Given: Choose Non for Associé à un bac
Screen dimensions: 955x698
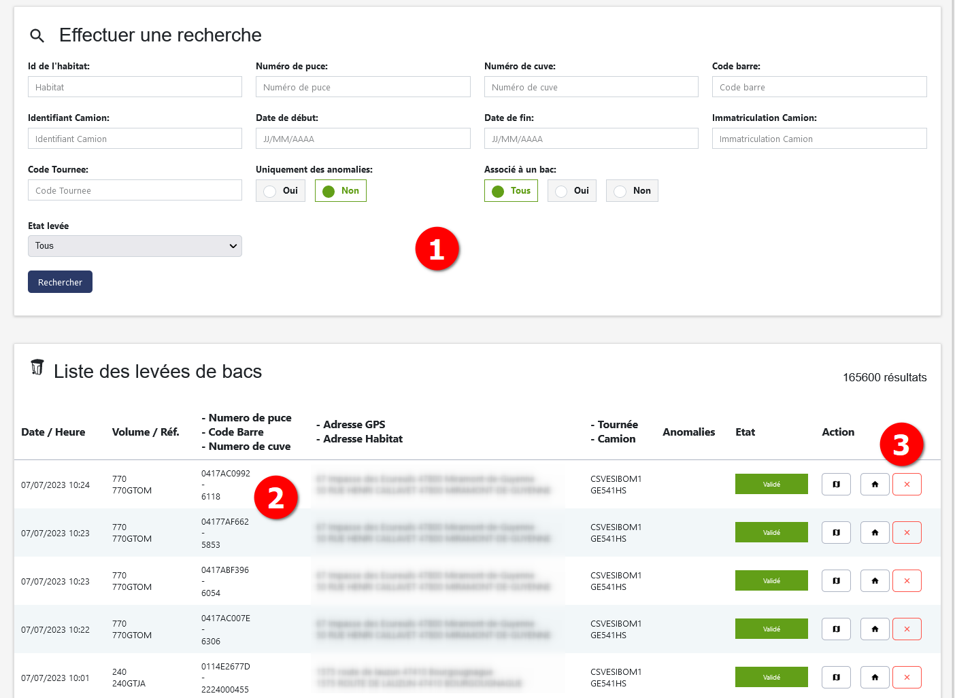Looking at the screenshot, I should (x=631, y=191).
